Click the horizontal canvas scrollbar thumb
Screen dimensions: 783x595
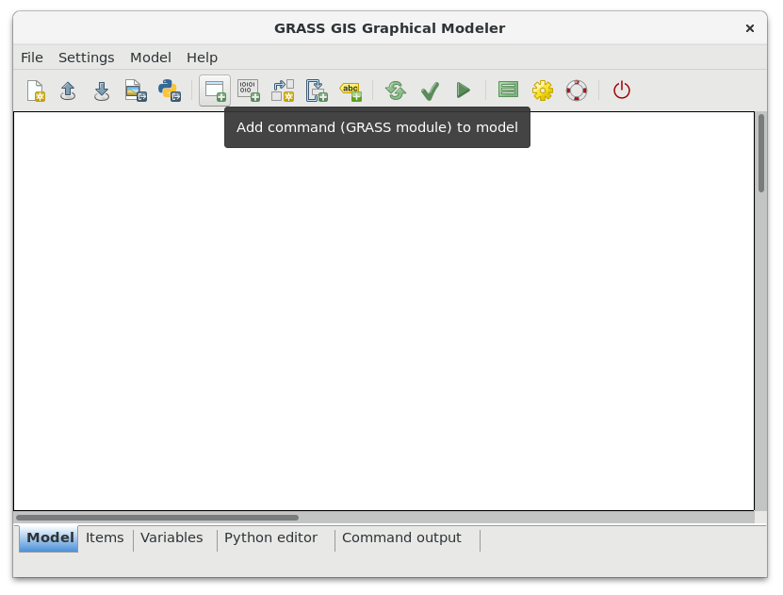pos(157,518)
